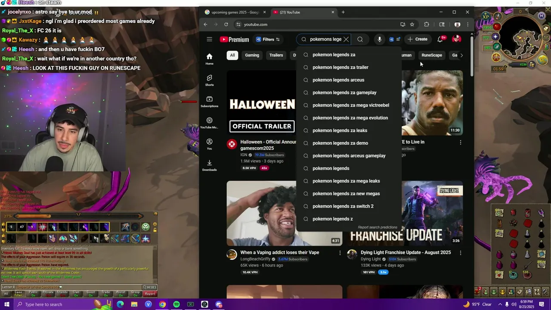Select the Gaming filter chip
551x310 pixels.
252,55
